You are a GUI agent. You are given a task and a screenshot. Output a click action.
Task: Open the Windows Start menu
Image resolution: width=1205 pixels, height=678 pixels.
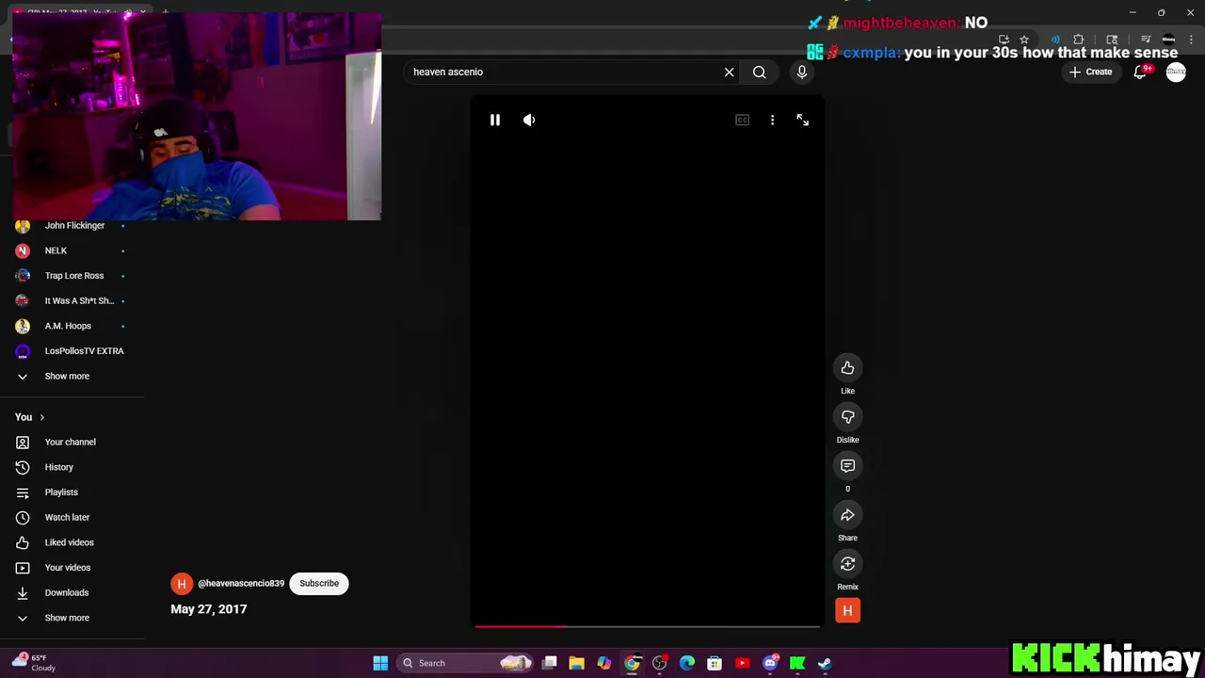pyautogui.click(x=380, y=664)
